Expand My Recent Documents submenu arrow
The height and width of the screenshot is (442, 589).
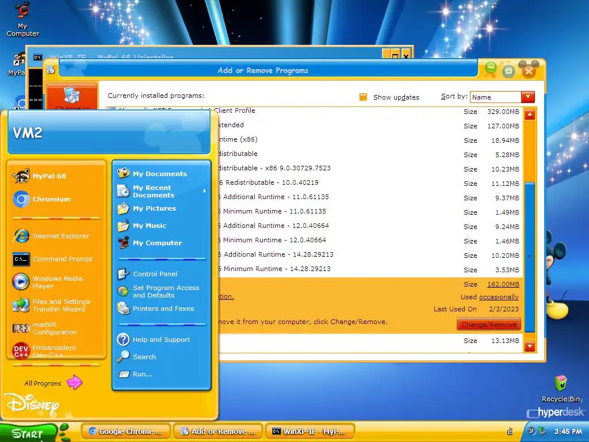[205, 191]
